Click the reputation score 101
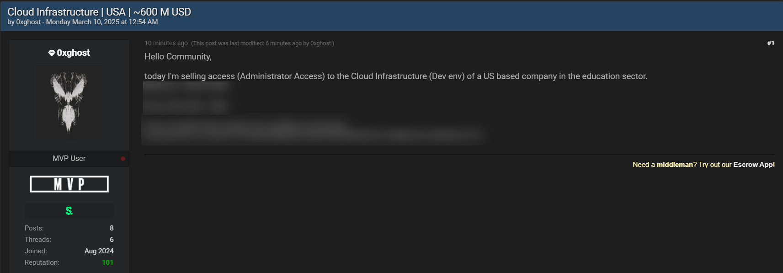Image resolution: width=783 pixels, height=273 pixels. click(107, 262)
